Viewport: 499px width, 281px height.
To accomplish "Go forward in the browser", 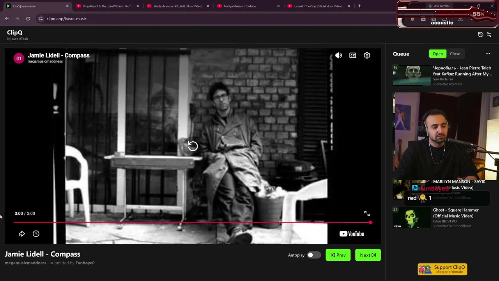I will click(x=17, y=19).
